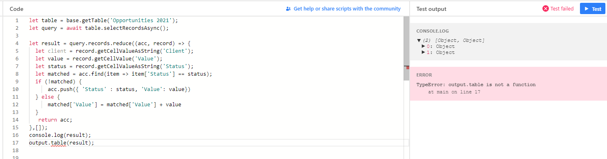This screenshot has height=159, width=607.
Task: Click the Code panel heading
Action: click(17, 9)
